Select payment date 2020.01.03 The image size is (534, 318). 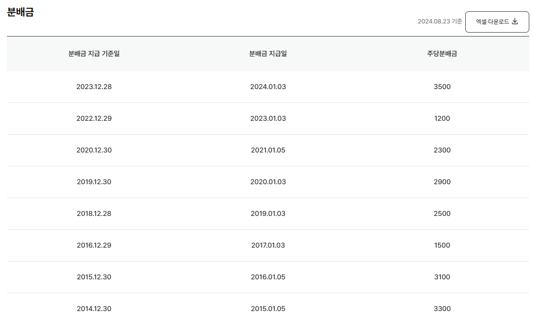268,182
